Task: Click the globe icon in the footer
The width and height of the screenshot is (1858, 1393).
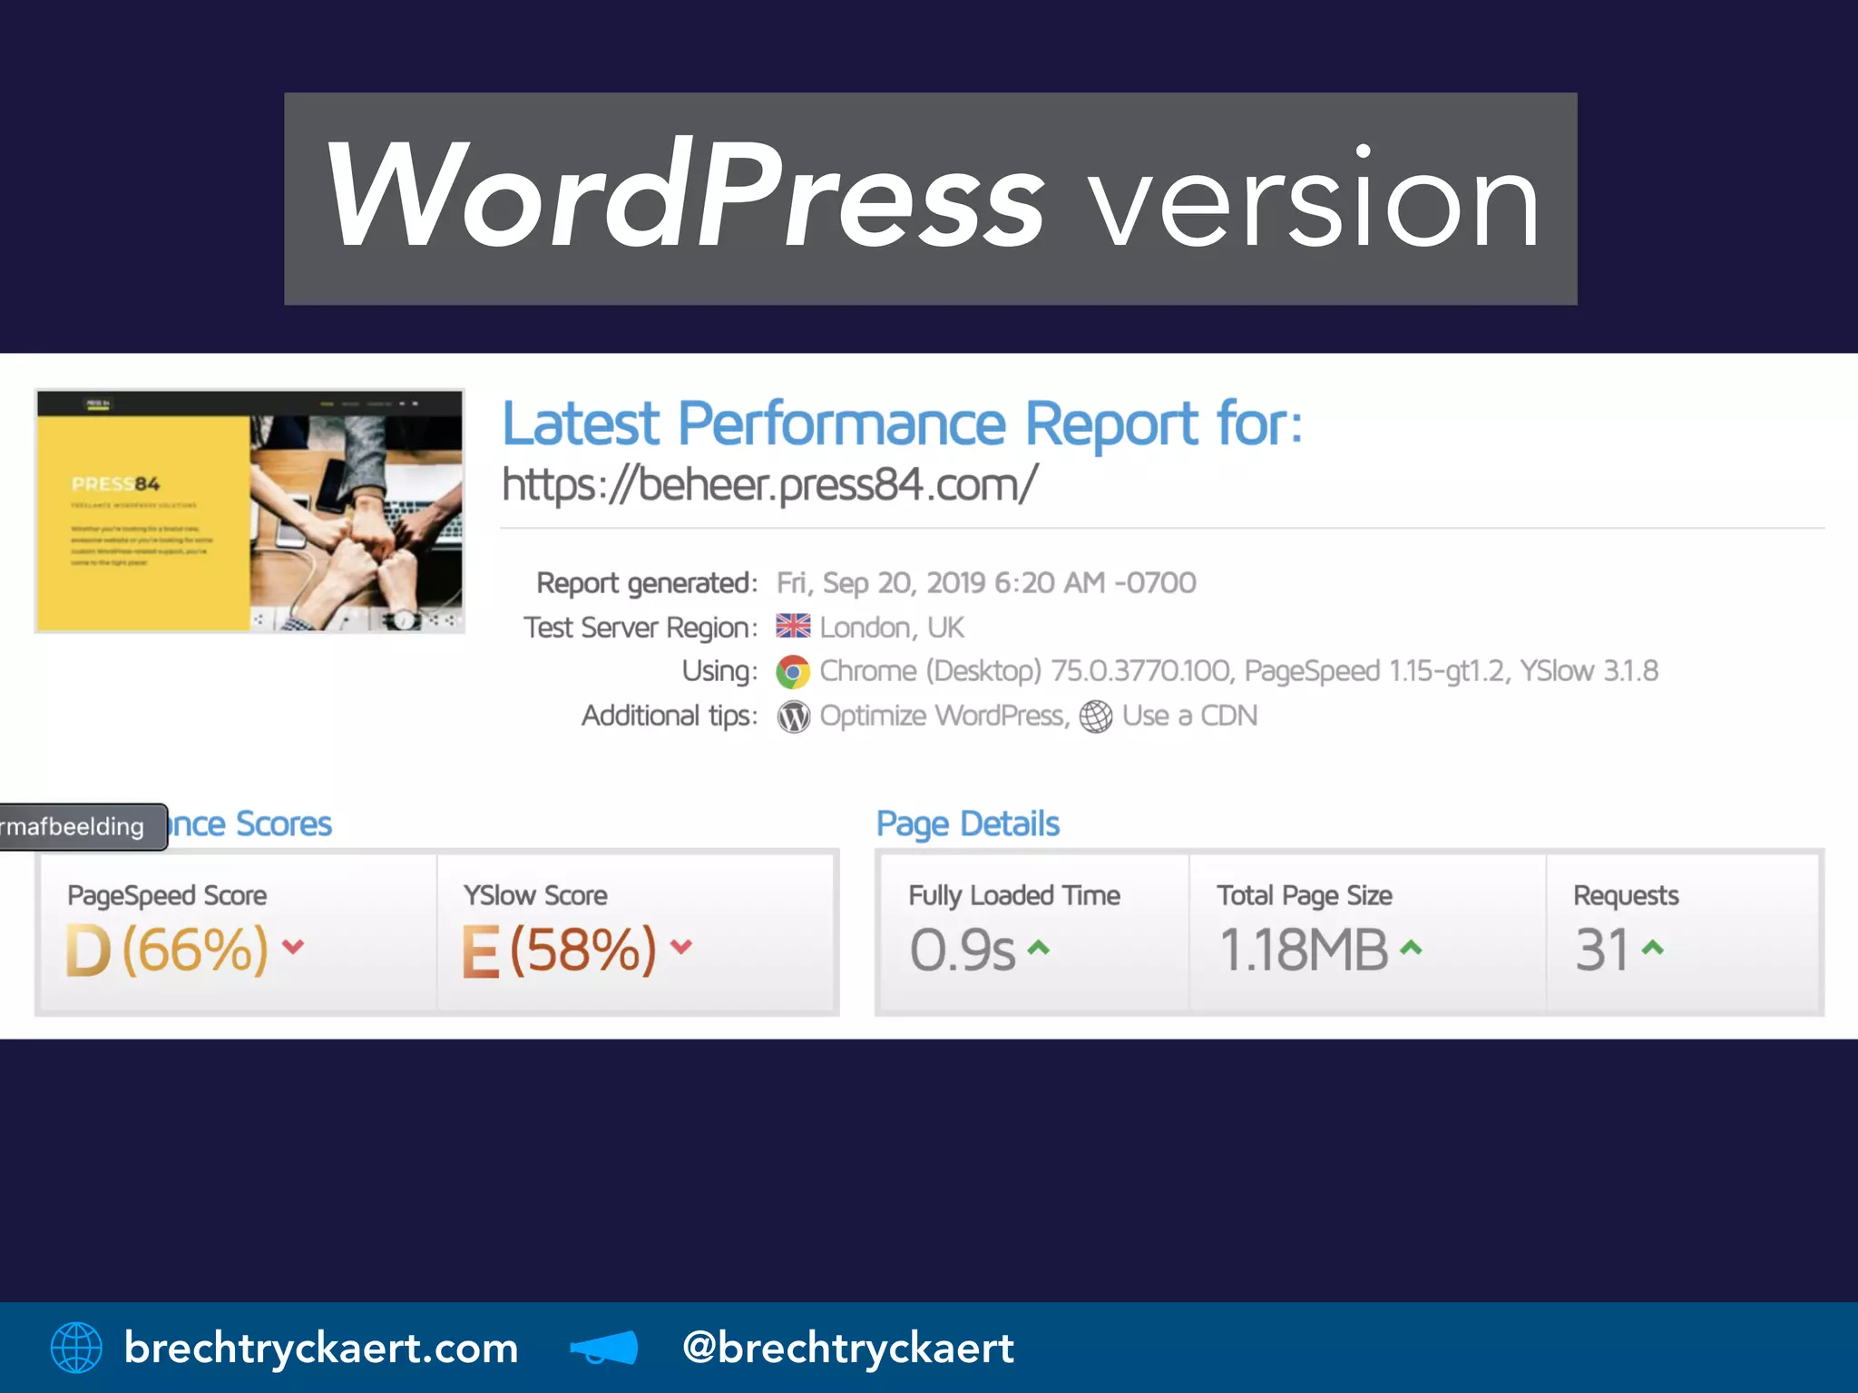Action: click(76, 1347)
